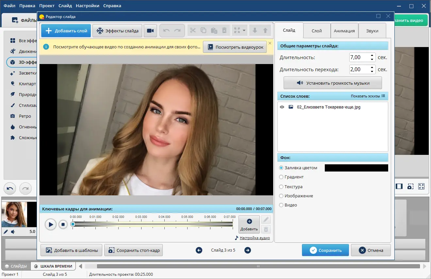
Task: Click the blue info icon in the yellow banner
Action: point(46,47)
